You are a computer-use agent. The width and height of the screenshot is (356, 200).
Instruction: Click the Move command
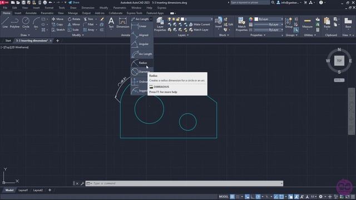[58, 19]
